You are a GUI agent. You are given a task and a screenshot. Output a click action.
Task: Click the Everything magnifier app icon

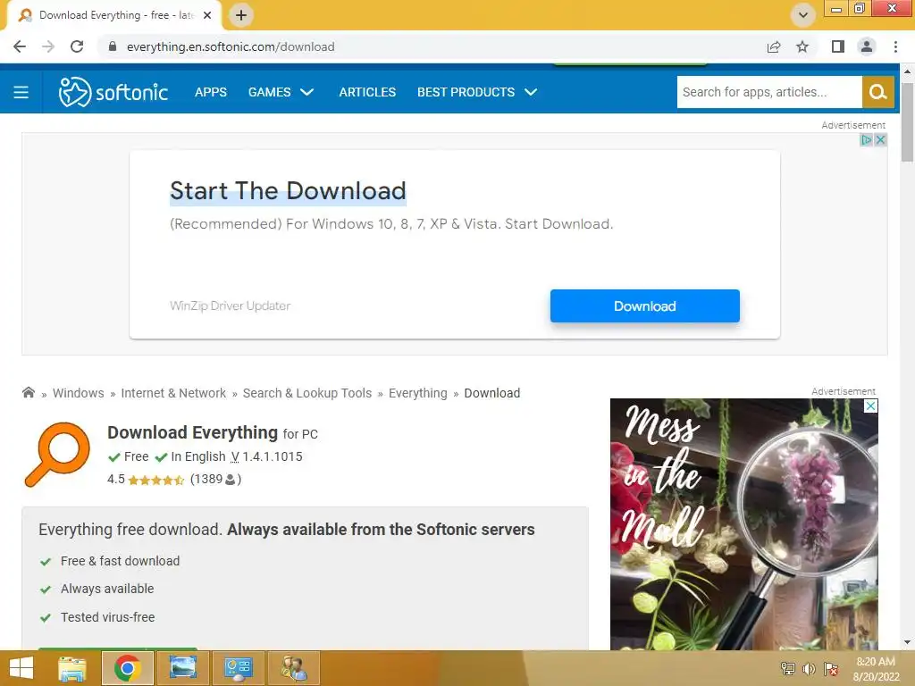point(57,455)
